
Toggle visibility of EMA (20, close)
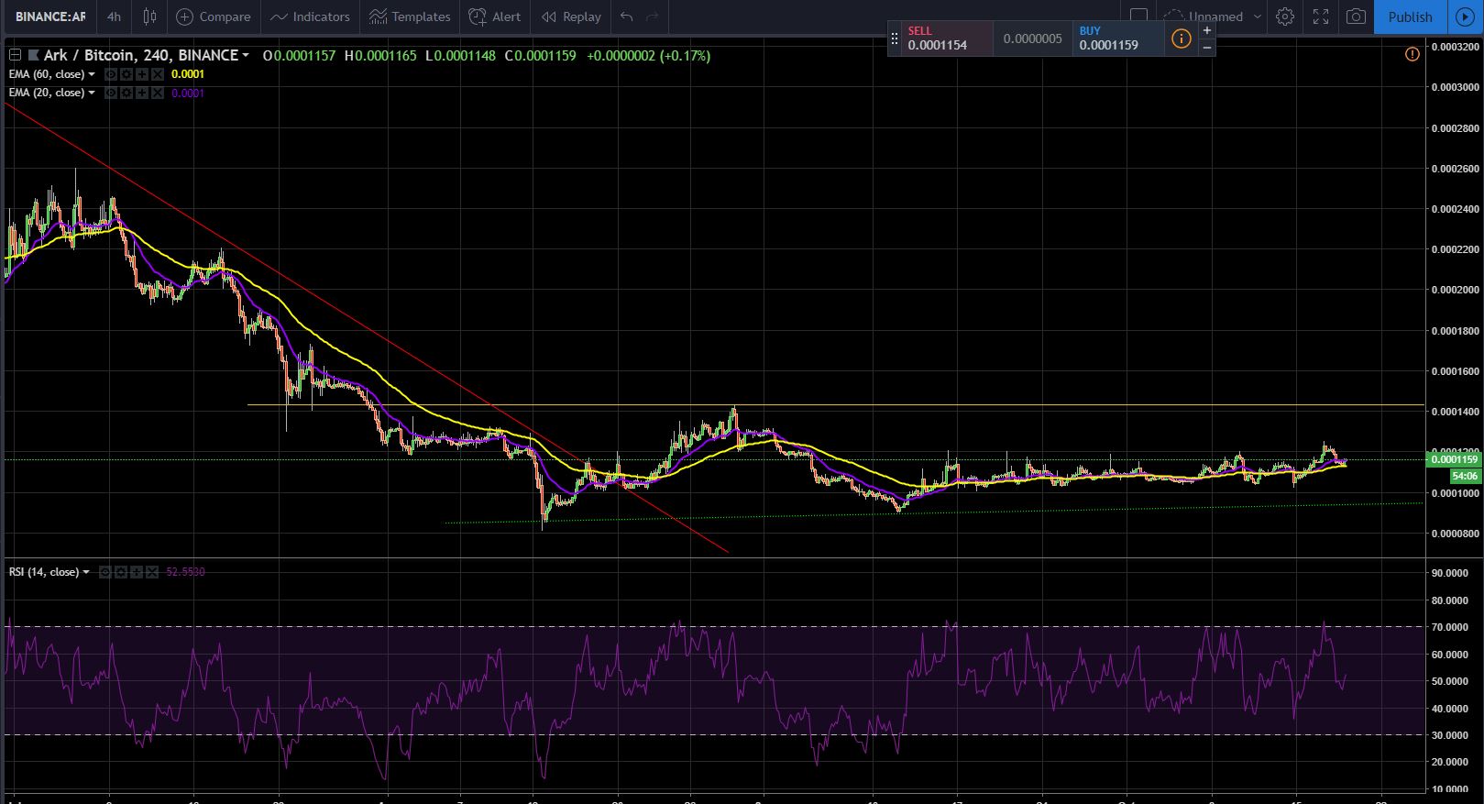[110, 93]
